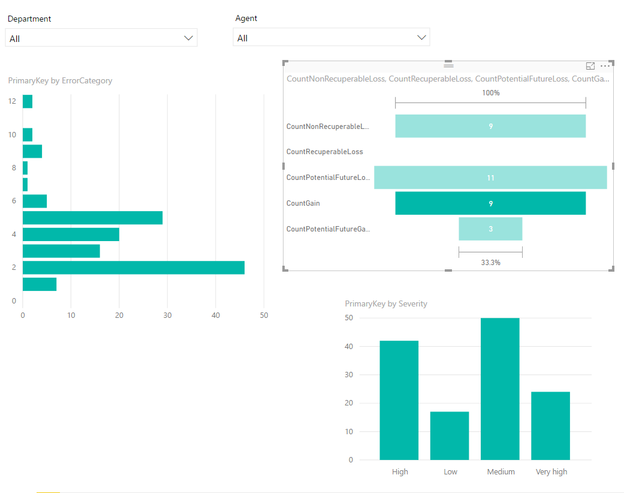Select CountNonRecuperableLoss funnel bar
This screenshot has height=493, width=624.
click(490, 126)
